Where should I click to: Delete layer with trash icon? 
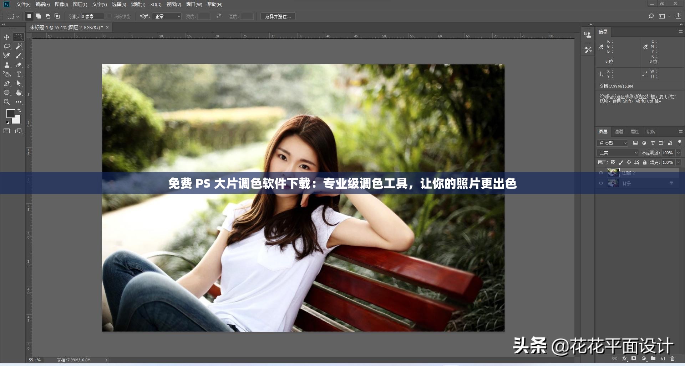673,359
